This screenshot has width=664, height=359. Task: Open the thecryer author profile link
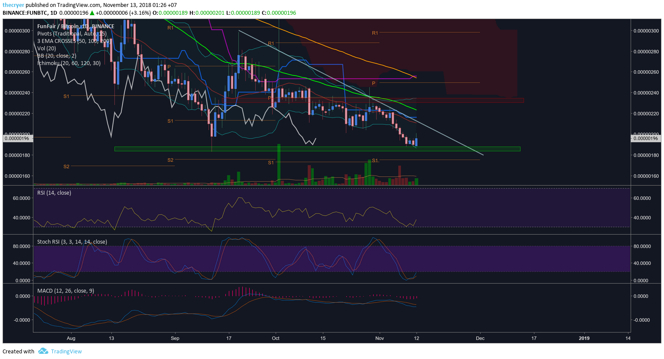(13, 5)
